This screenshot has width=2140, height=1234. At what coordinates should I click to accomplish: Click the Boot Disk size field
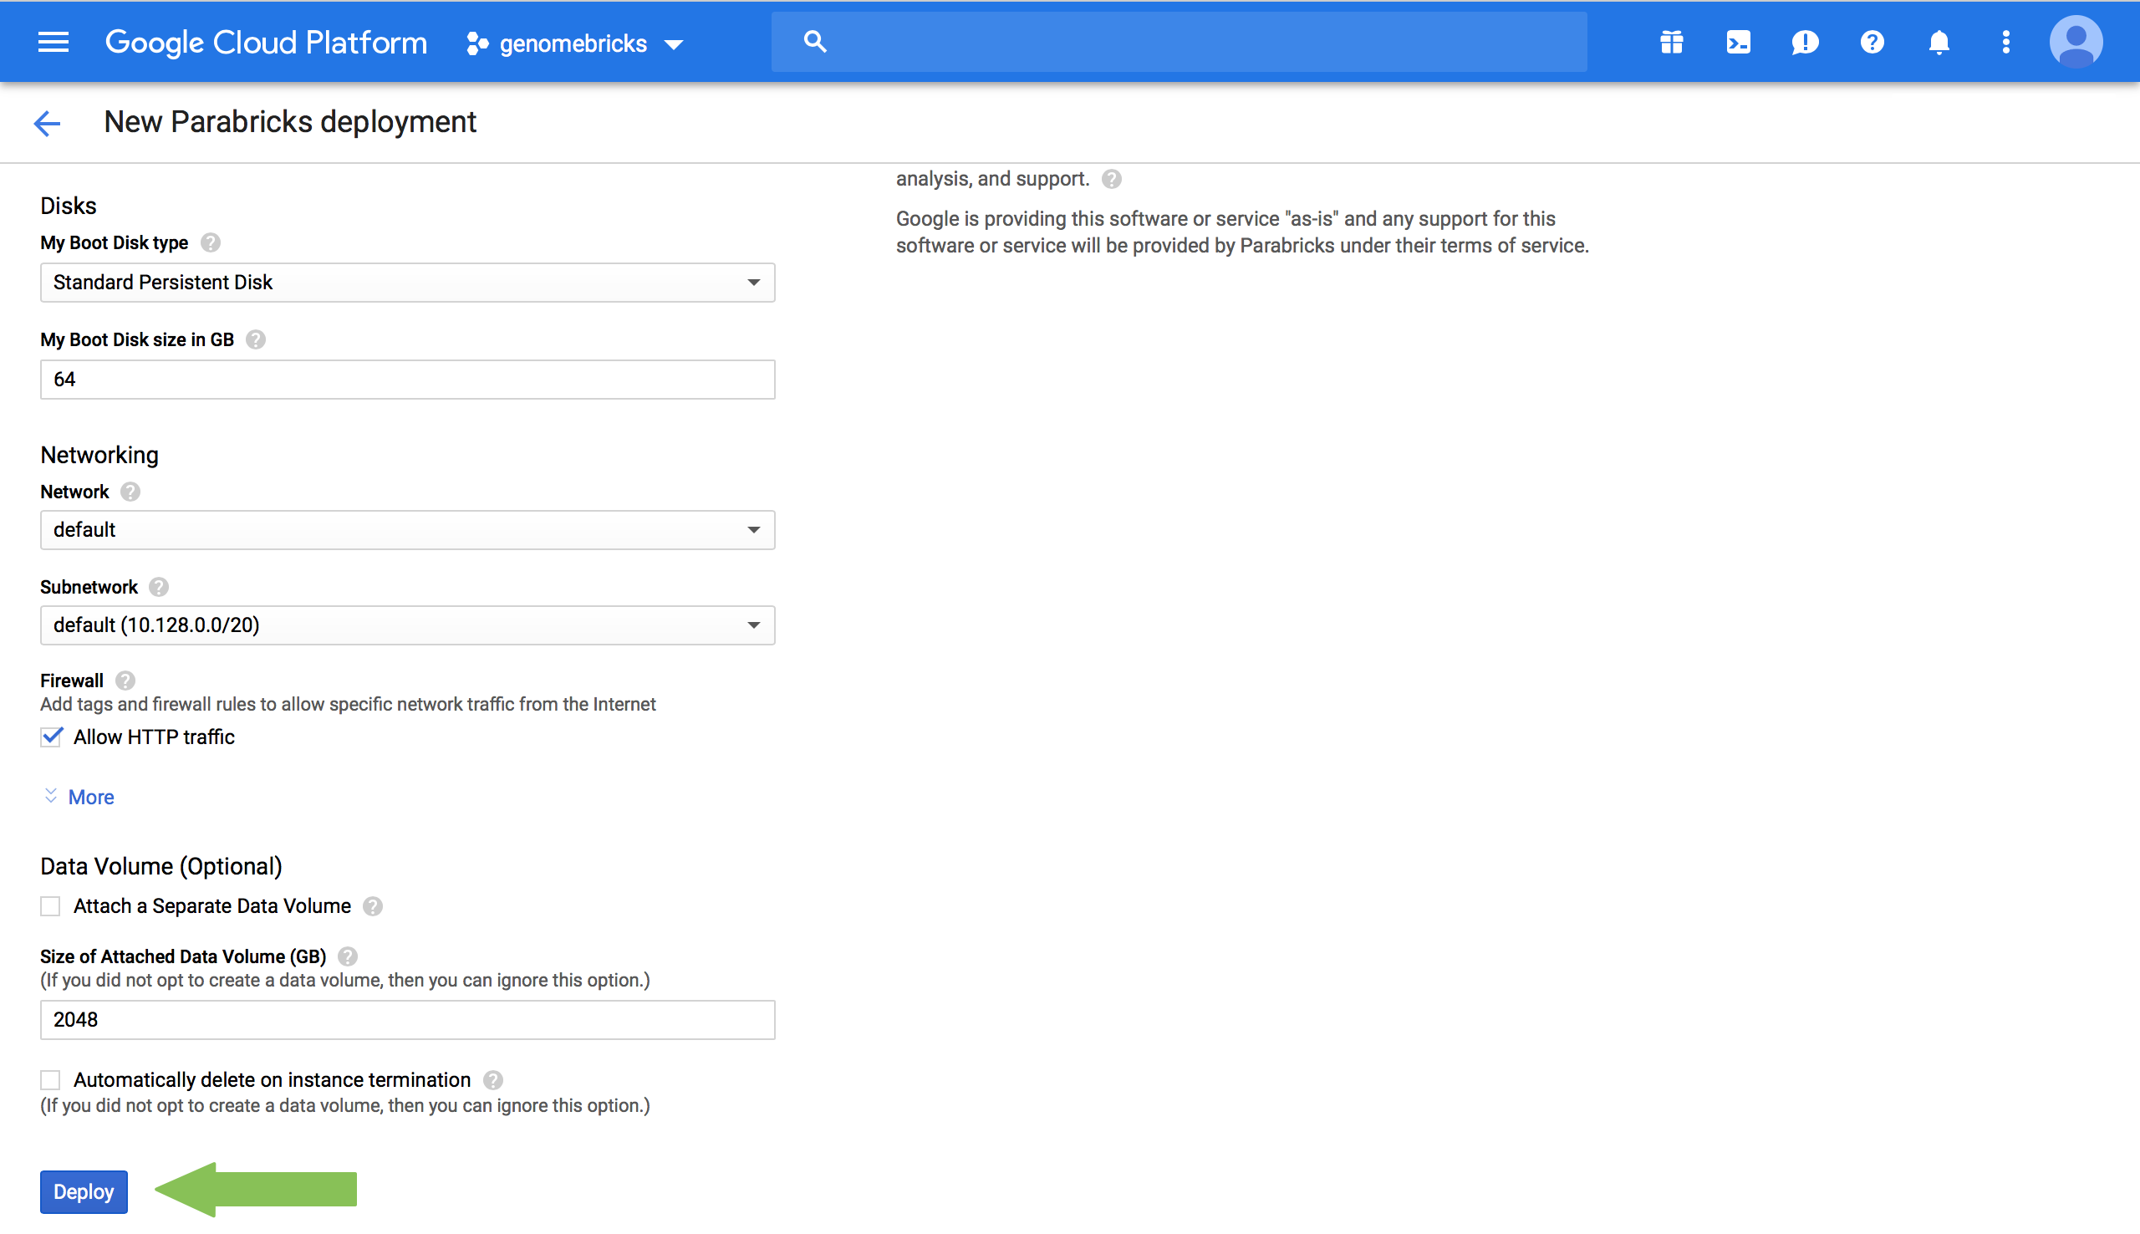pyautogui.click(x=406, y=380)
